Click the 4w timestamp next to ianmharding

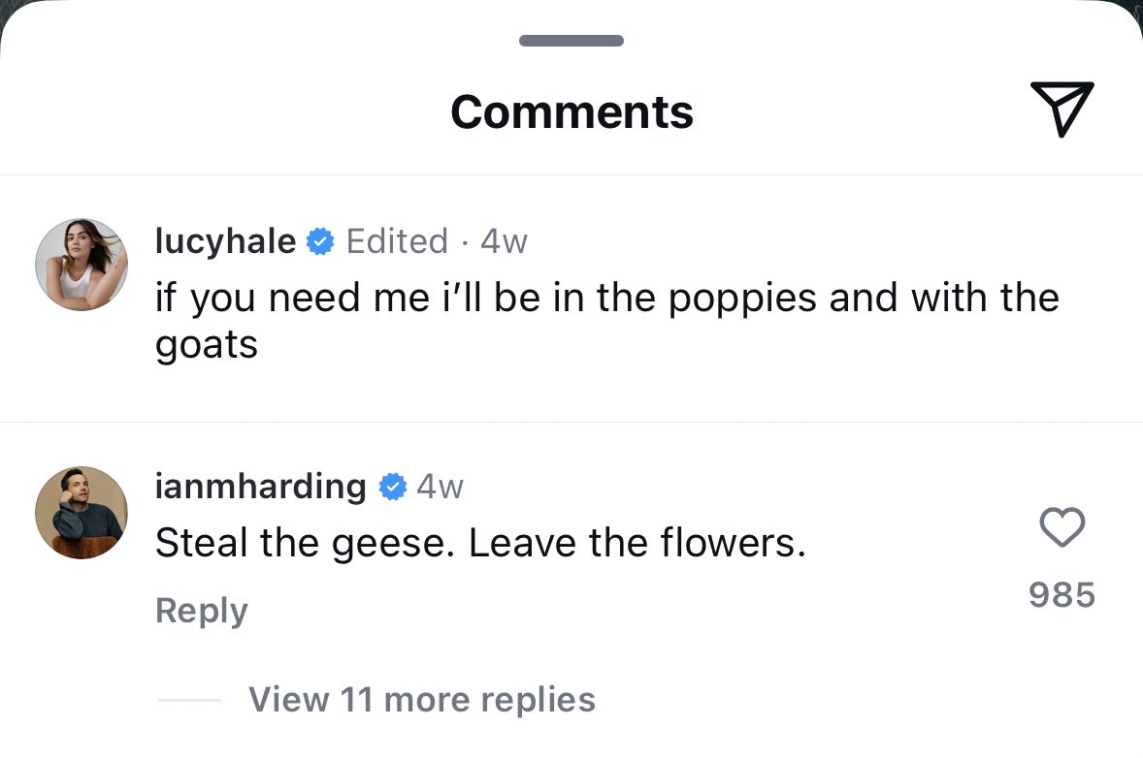tap(441, 487)
